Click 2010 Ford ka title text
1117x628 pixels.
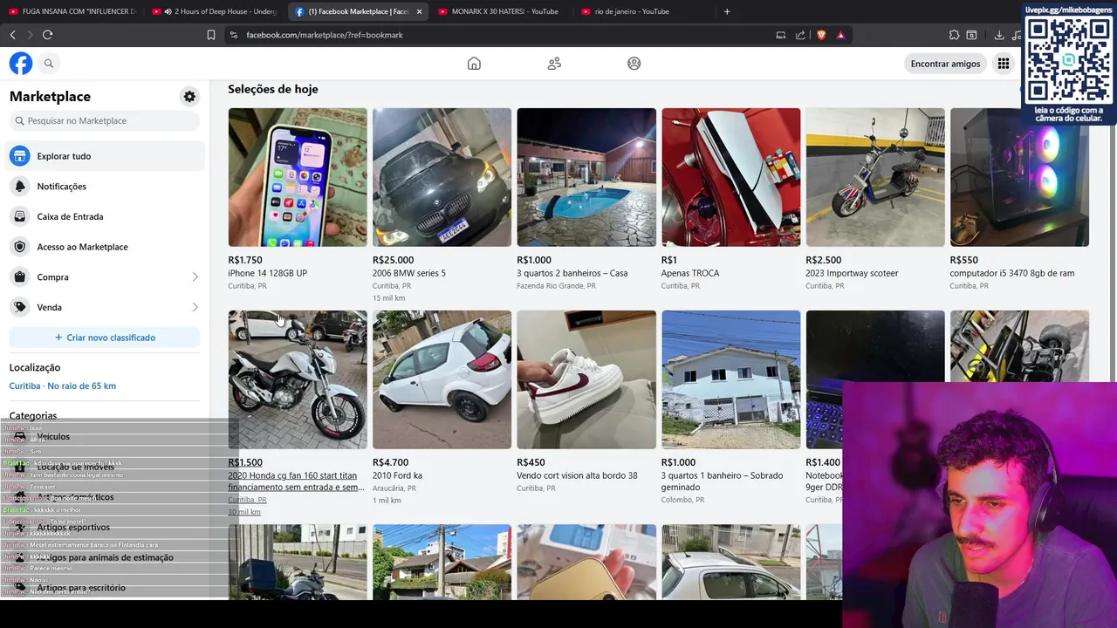[397, 475]
